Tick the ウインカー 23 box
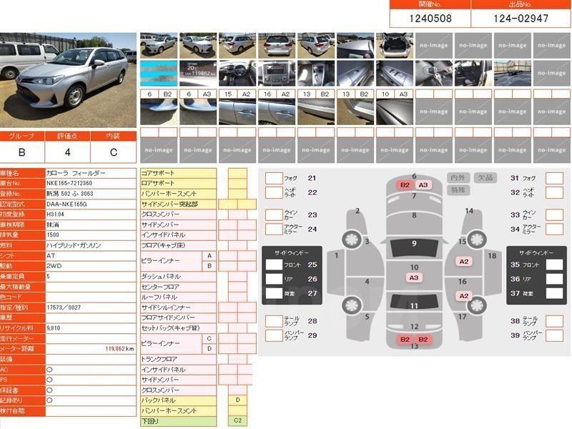Image resolution: width=572 pixels, height=429 pixels. coord(274,214)
